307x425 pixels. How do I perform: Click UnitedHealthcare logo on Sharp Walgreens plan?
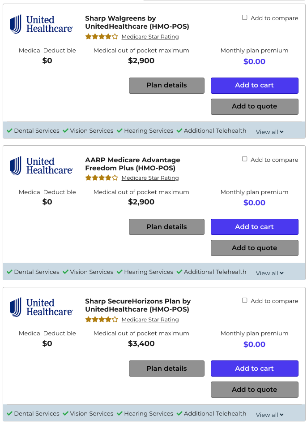point(41,24)
